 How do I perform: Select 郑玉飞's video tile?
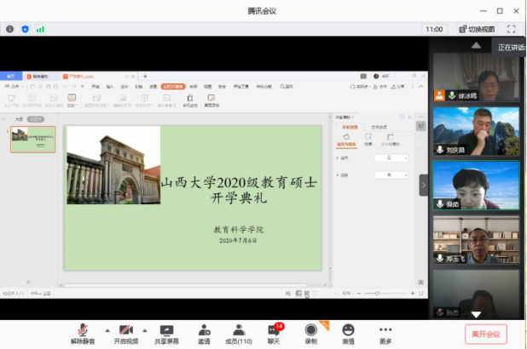click(476, 240)
